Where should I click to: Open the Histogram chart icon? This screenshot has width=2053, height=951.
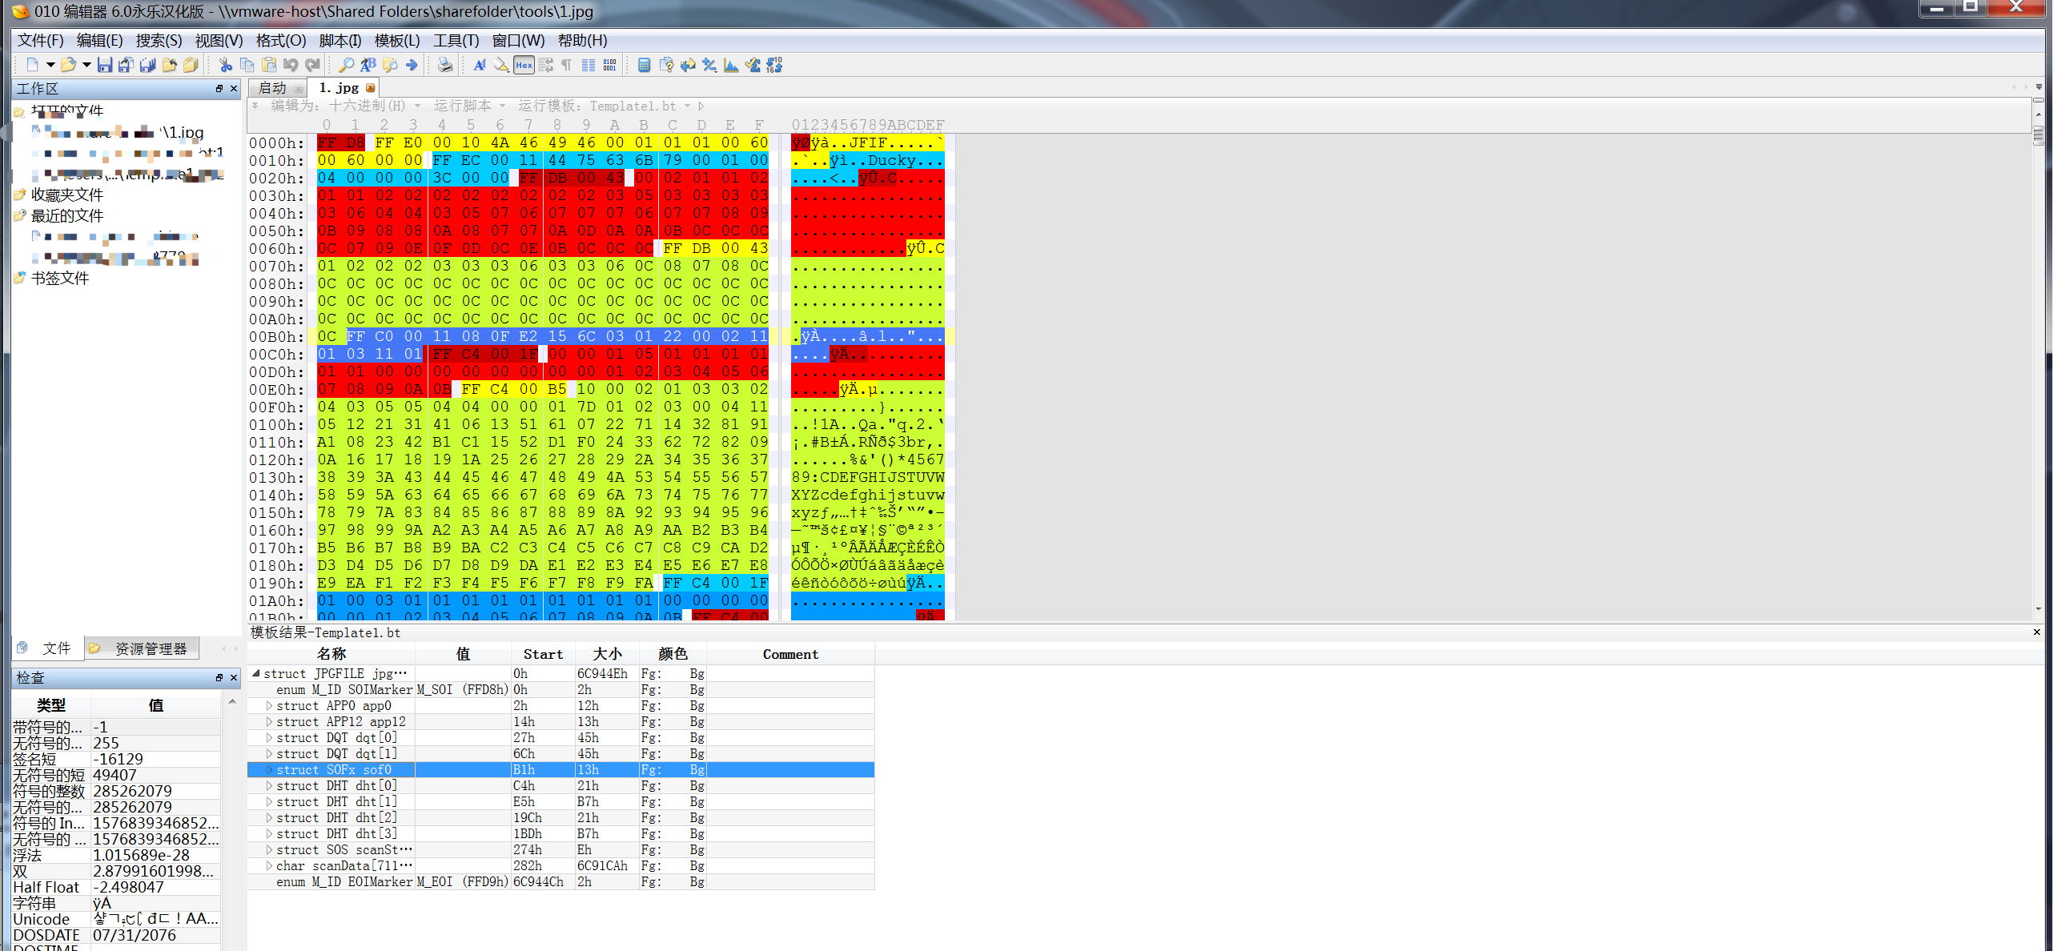tap(731, 65)
